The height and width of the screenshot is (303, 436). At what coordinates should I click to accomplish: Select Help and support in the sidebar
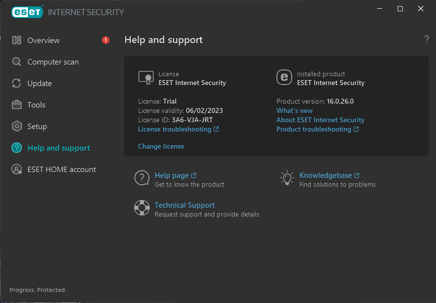(59, 148)
